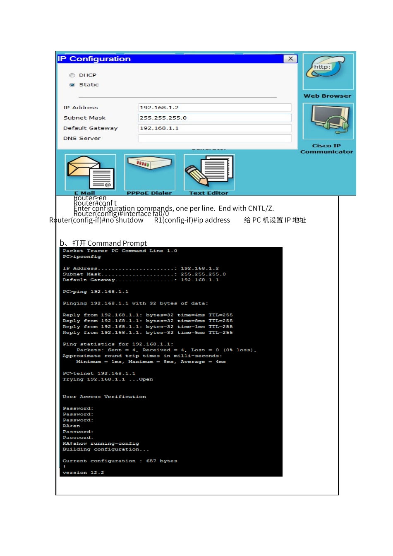
Task: Click the 'Web Browser' label
Action: pyautogui.click(x=328, y=96)
